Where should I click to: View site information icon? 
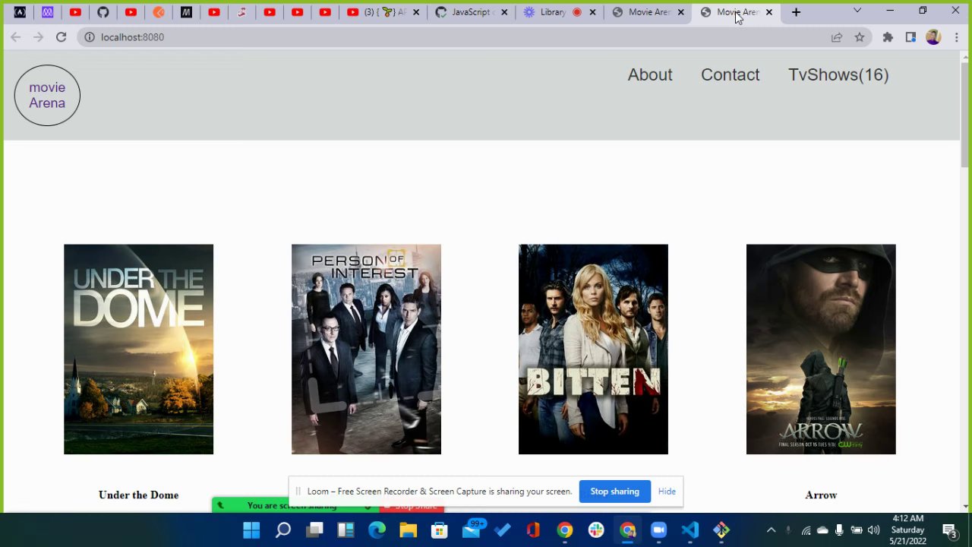(x=90, y=37)
